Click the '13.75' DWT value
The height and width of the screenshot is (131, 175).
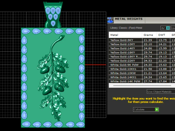(163, 40)
